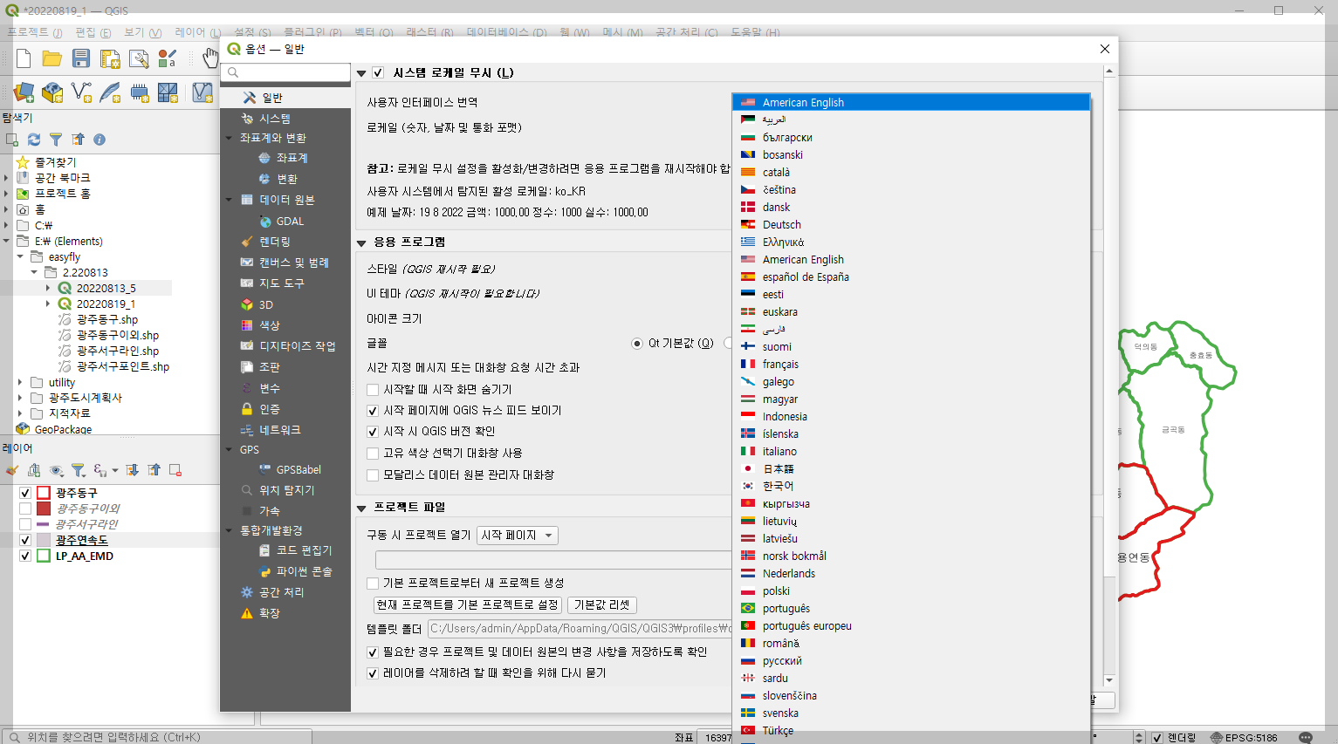Select Deutsch from language list
Screen dimensions: 1338x744
pyautogui.click(x=911, y=224)
